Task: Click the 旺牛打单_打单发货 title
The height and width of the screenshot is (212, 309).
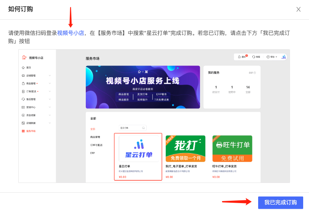Action: click(x=224, y=166)
